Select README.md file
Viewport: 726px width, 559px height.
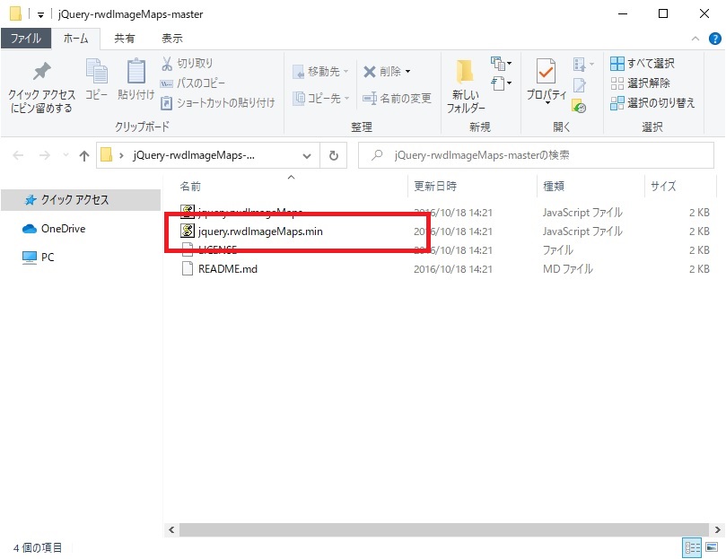228,269
